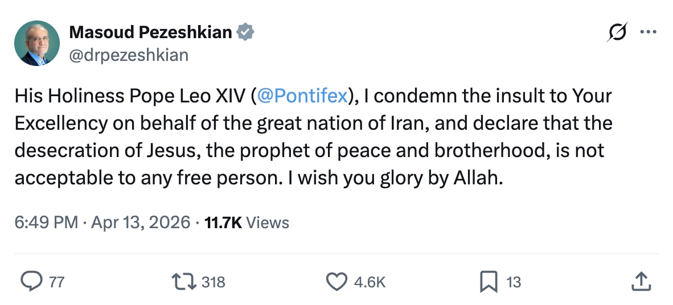This screenshot has height=305, width=673.
Task: Click the 13 bookmarks count
Action: point(514,282)
